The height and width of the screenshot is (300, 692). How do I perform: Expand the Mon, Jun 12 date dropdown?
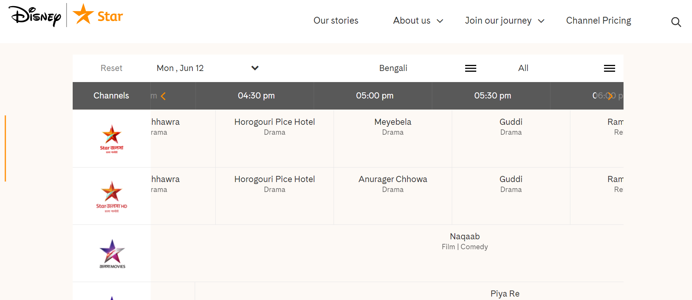(255, 68)
